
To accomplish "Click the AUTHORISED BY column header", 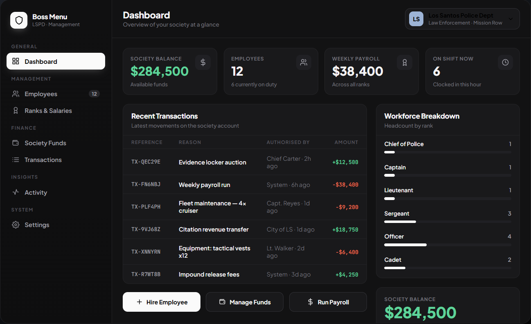I will point(288,142).
